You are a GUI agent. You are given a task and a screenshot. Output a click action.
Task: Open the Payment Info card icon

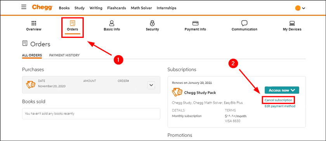click(195, 23)
